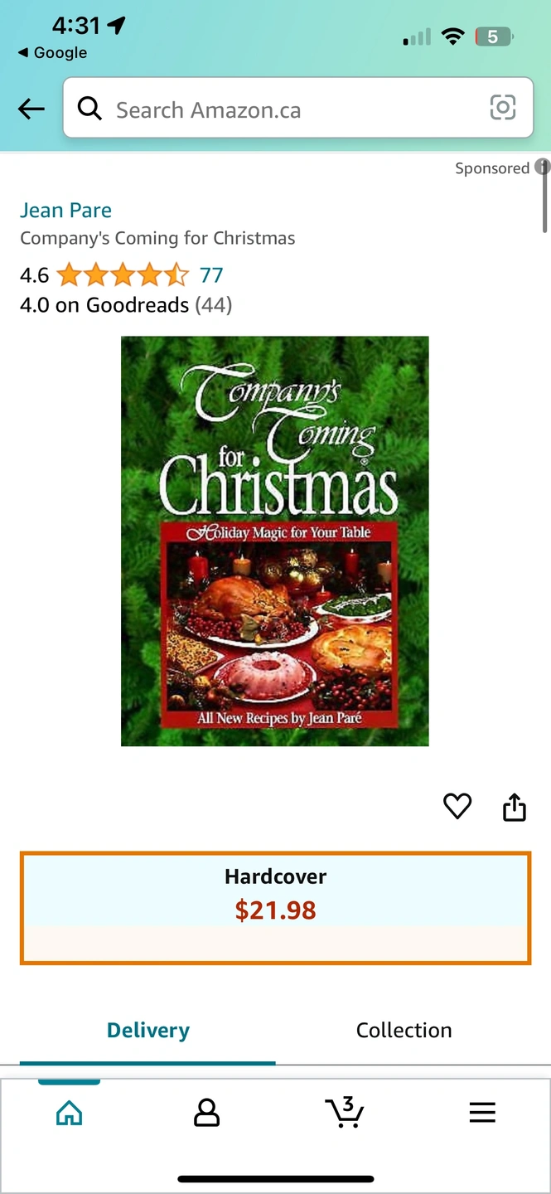Switch to Collection tab
Image resolution: width=551 pixels, height=1194 pixels.
tap(404, 1031)
